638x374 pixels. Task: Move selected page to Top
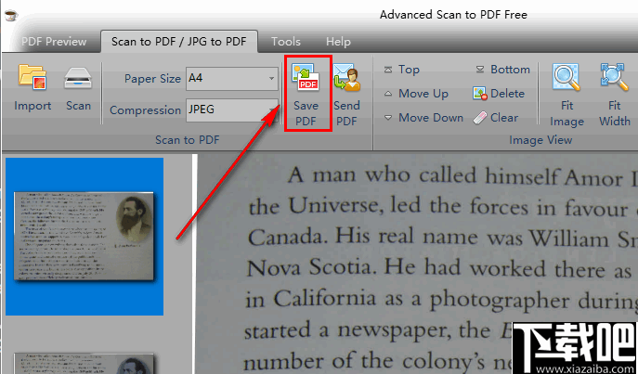[x=401, y=70]
